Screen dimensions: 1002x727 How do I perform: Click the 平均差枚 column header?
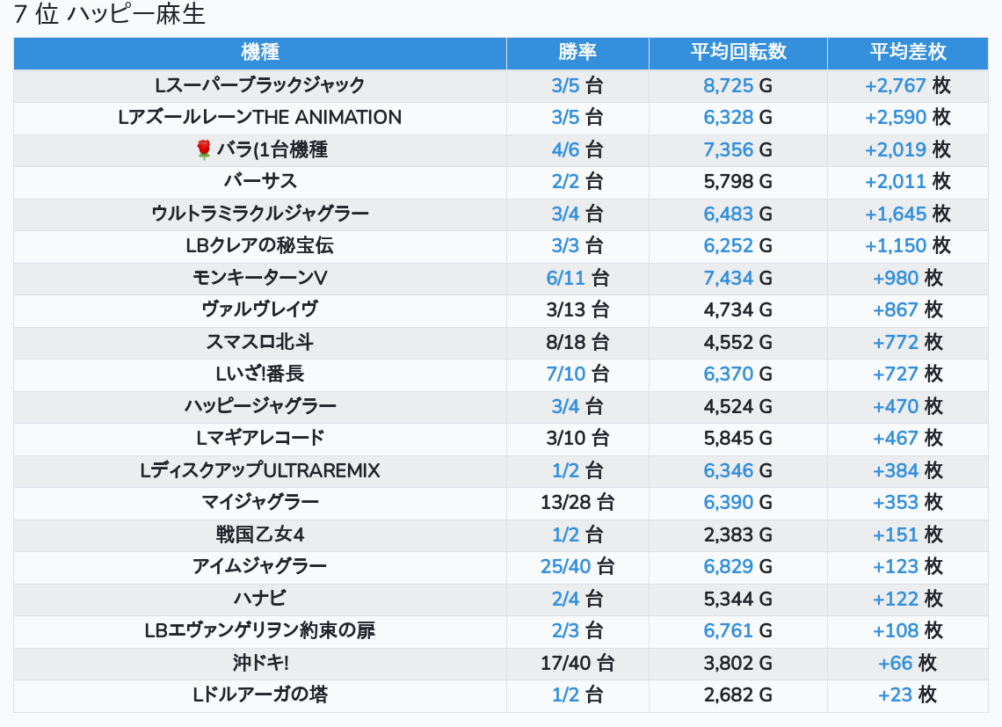907,53
